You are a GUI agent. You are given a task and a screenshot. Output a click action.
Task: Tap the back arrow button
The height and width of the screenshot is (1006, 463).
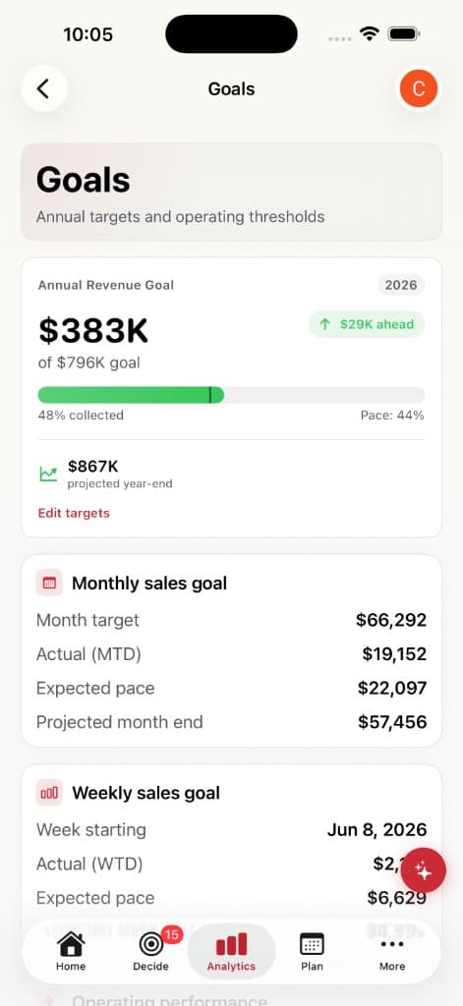[43, 88]
